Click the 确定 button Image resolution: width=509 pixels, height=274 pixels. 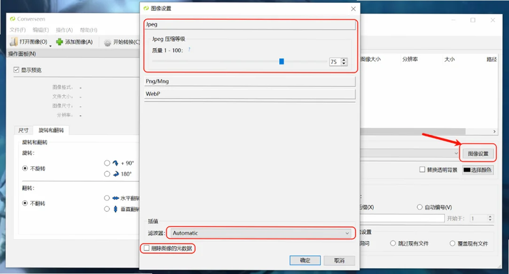pyautogui.click(x=305, y=260)
